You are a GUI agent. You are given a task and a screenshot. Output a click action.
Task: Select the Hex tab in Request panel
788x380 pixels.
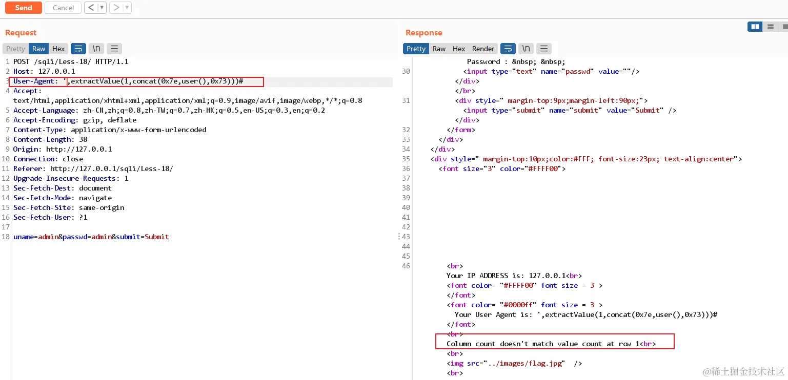pyautogui.click(x=58, y=49)
